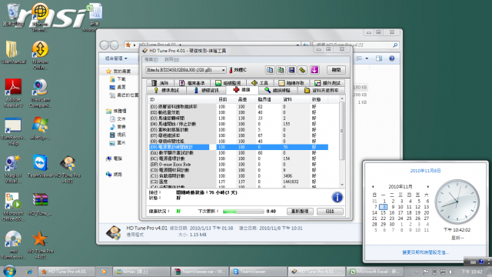
Task: Click the Log (日誌) button
Action: [x=330, y=212]
